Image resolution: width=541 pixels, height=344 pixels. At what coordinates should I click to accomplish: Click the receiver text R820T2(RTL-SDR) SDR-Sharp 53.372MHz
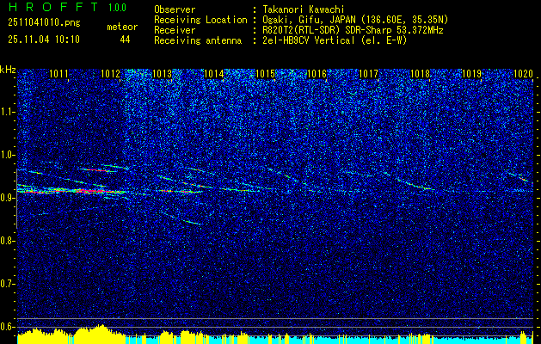click(x=353, y=30)
